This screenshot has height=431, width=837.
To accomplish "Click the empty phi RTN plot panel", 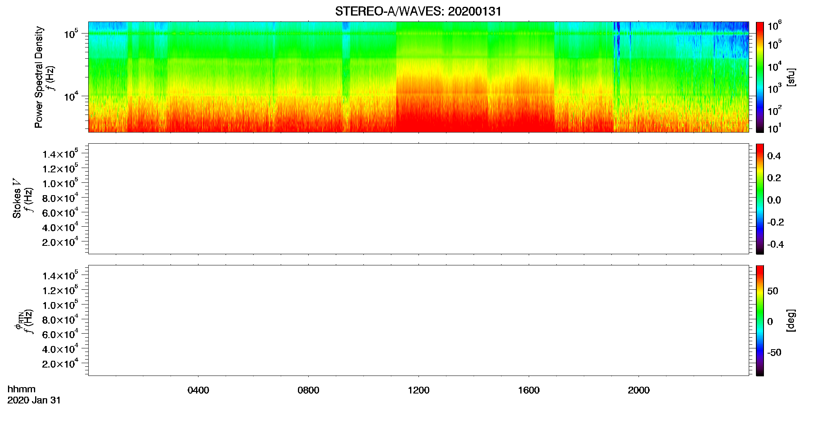I will (418, 320).
